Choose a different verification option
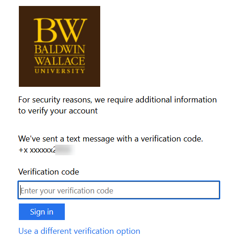234x243 pixels. (x=79, y=231)
